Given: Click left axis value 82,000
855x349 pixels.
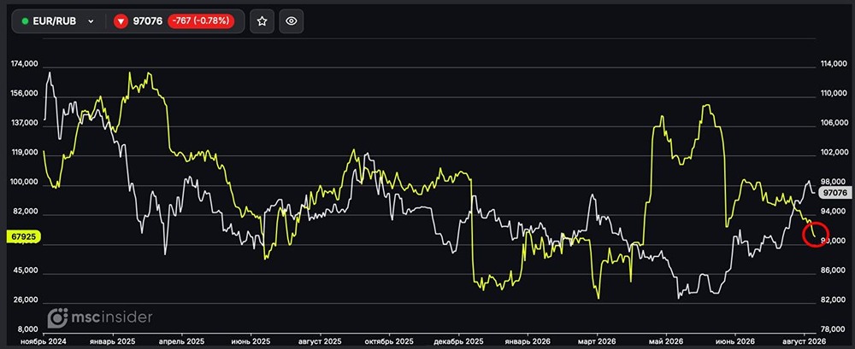Looking at the screenshot, I should click(26, 212).
